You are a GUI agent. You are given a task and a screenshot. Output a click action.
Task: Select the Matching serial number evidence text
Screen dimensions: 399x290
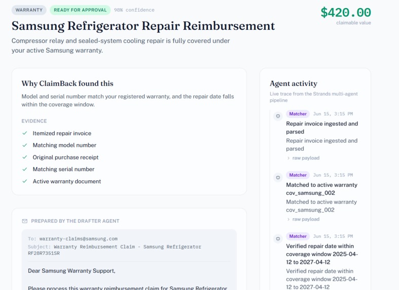(x=63, y=170)
